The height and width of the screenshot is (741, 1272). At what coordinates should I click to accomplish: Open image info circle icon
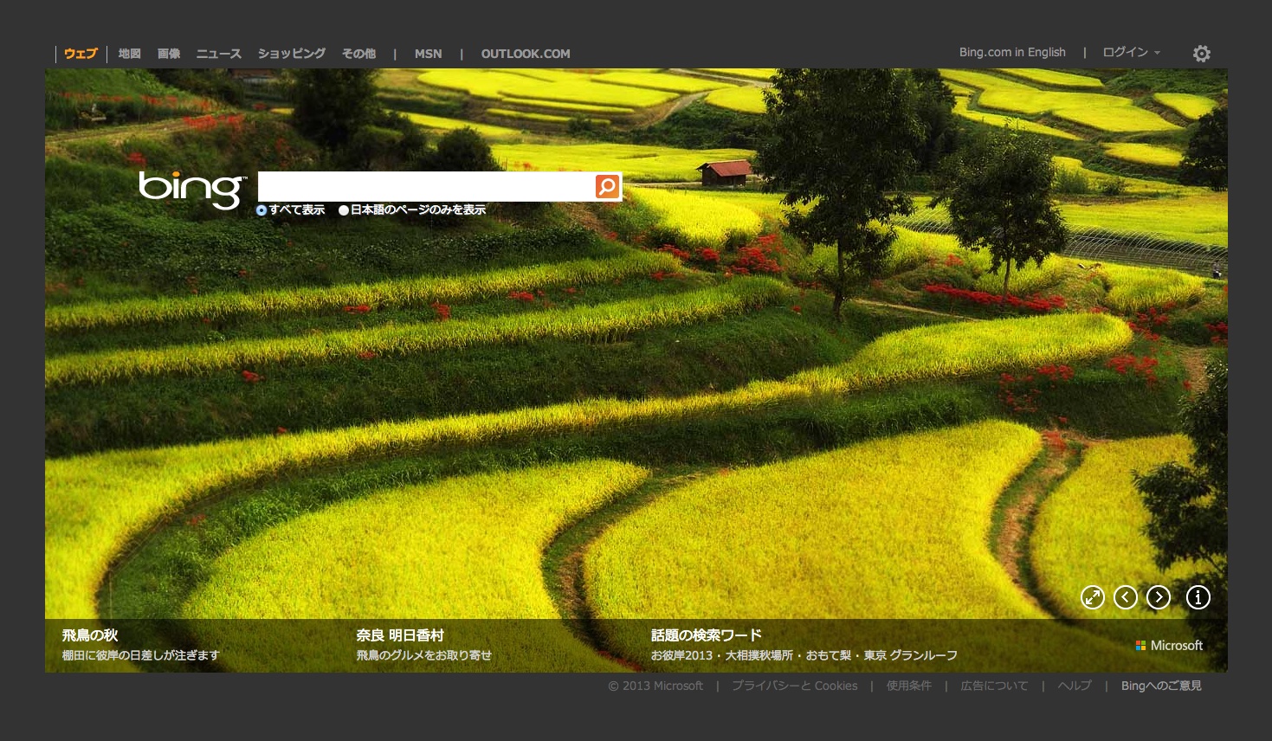1198,597
